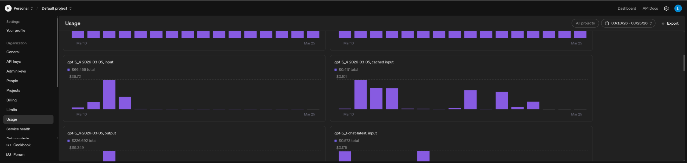Click the calendar icon in date range
The width and height of the screenshot is (687, 163).
pos(606,23)
